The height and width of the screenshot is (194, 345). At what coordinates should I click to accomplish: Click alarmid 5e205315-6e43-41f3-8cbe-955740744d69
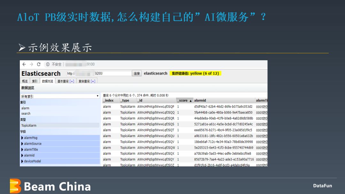click(224, 148)
